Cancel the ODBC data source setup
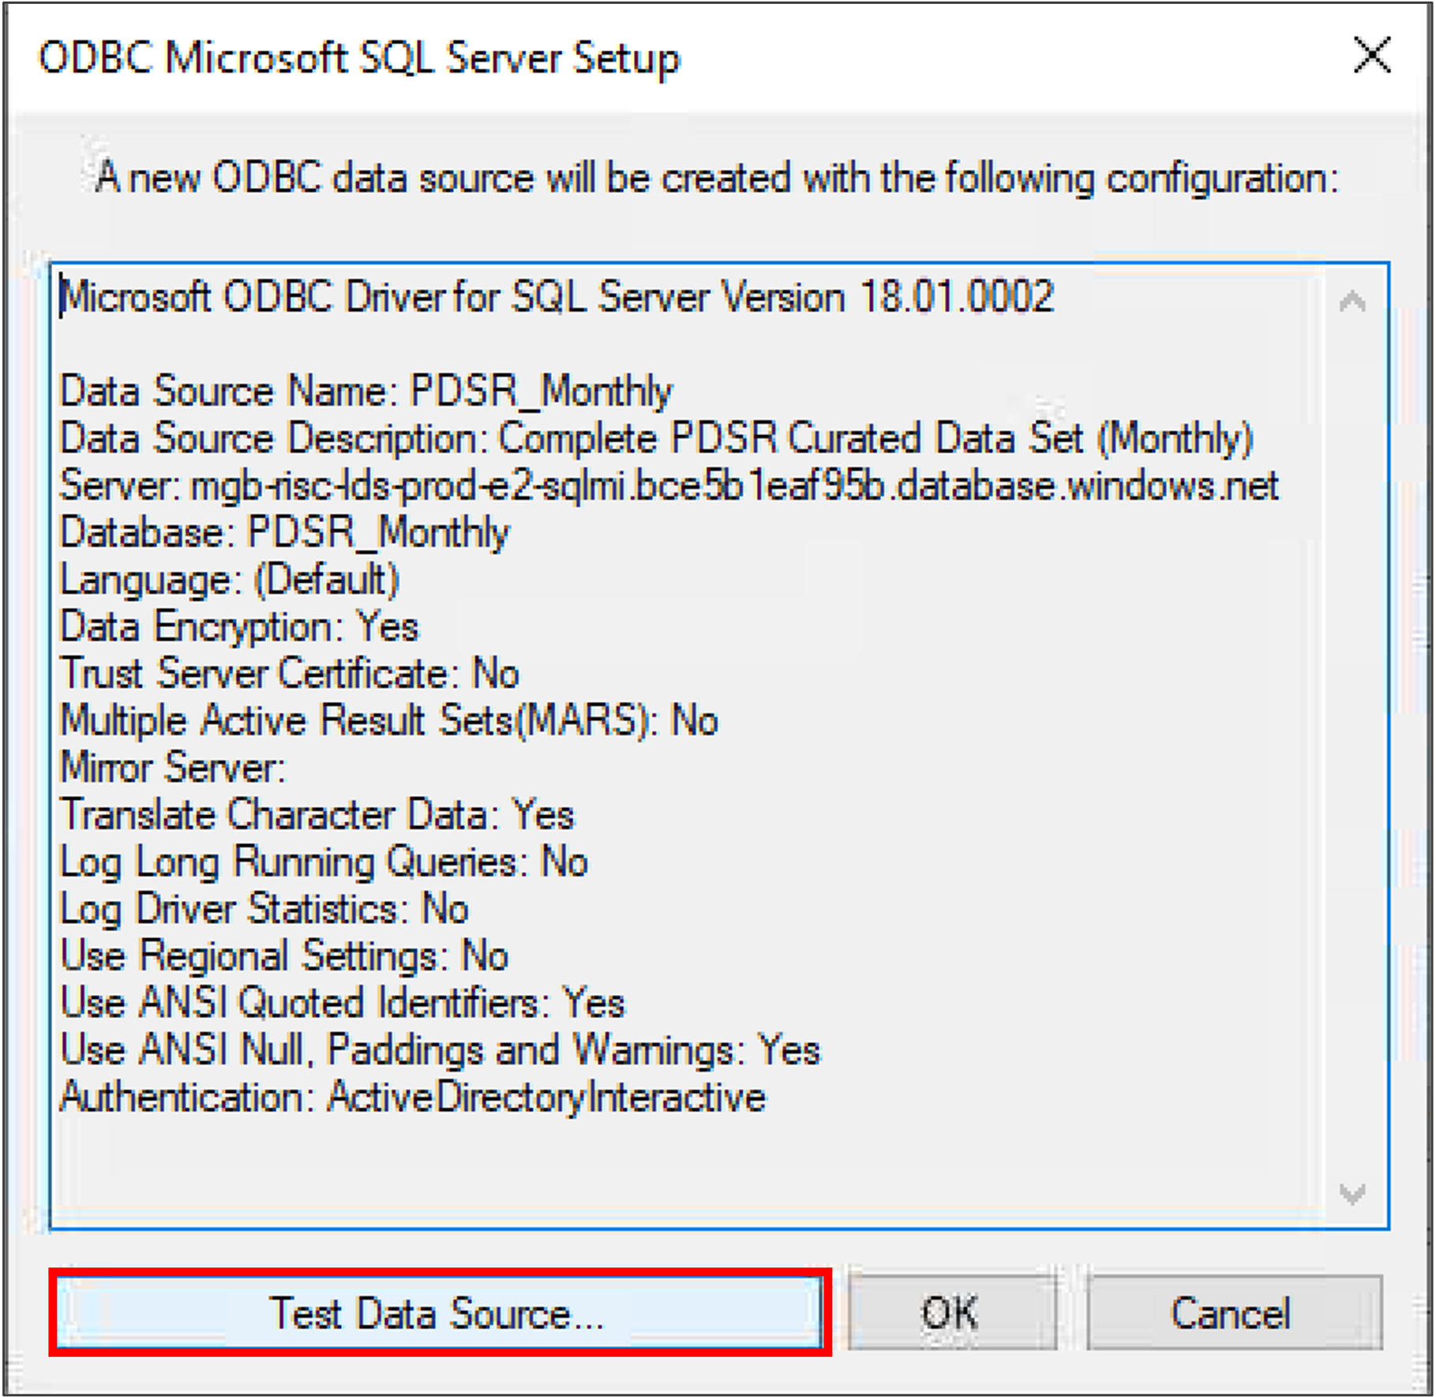 tap(1233, 1313)
